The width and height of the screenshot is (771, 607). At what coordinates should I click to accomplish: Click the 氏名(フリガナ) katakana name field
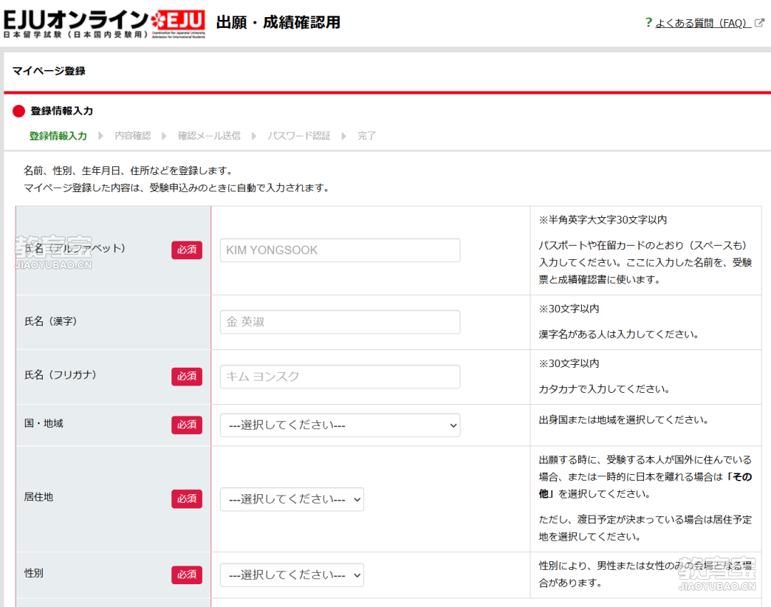click(x=340, y=376)
